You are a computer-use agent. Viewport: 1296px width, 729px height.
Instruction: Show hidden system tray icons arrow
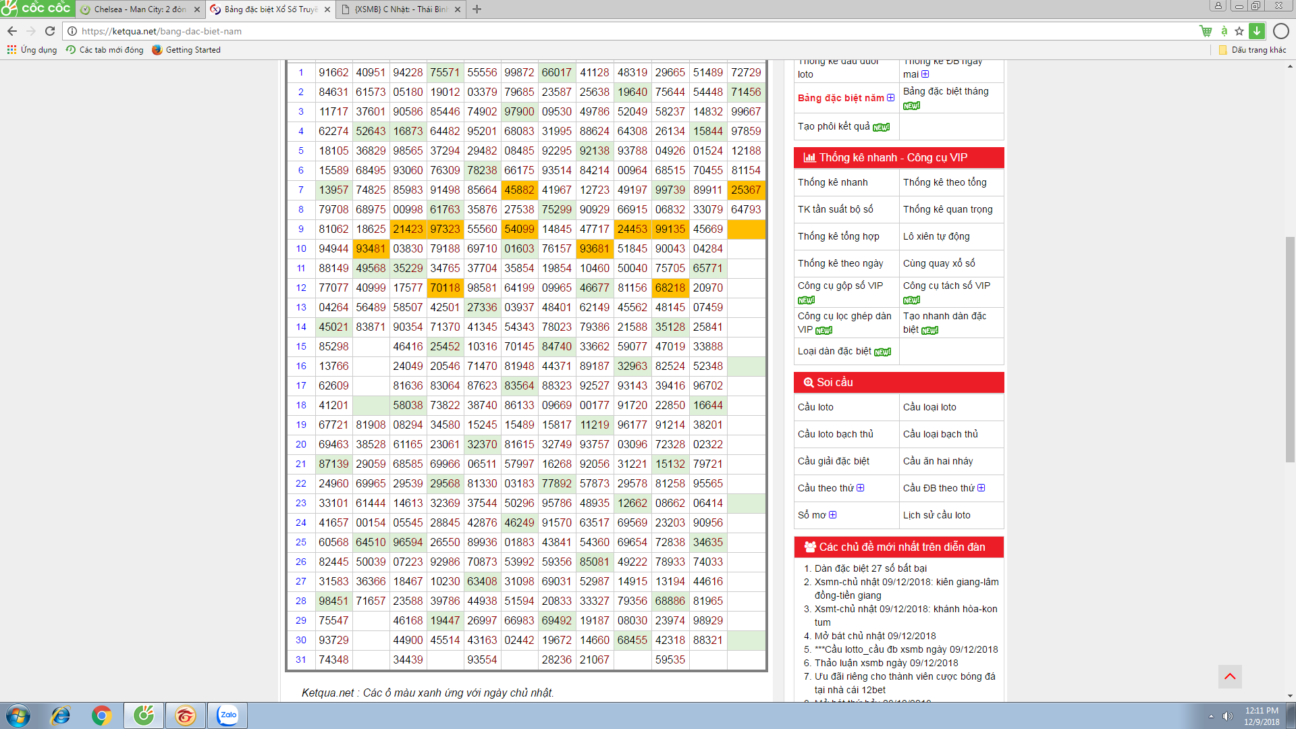[x=1211, y=716]
